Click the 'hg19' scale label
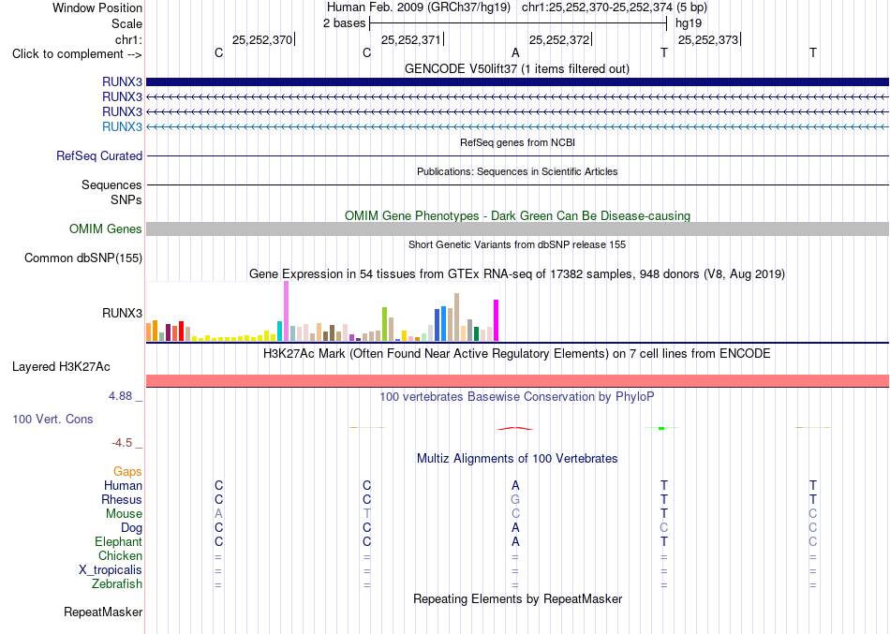Image resolution: width=890 pixels, height=634 pixels. pyautogui.click(x=689, y=23)
